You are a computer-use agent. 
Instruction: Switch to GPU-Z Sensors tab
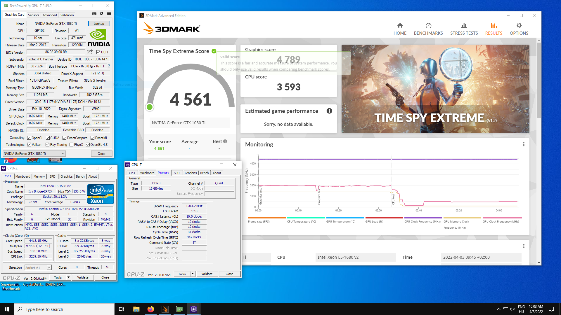click(x=33, y=15)
